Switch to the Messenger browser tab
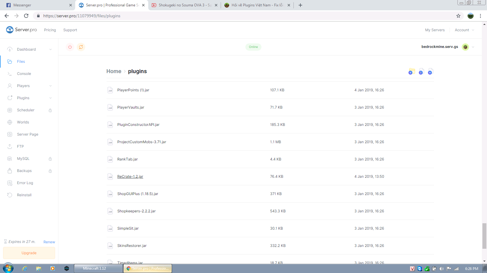Image resolution: width=487 pixels, height=273 pixels. [38, 5]
